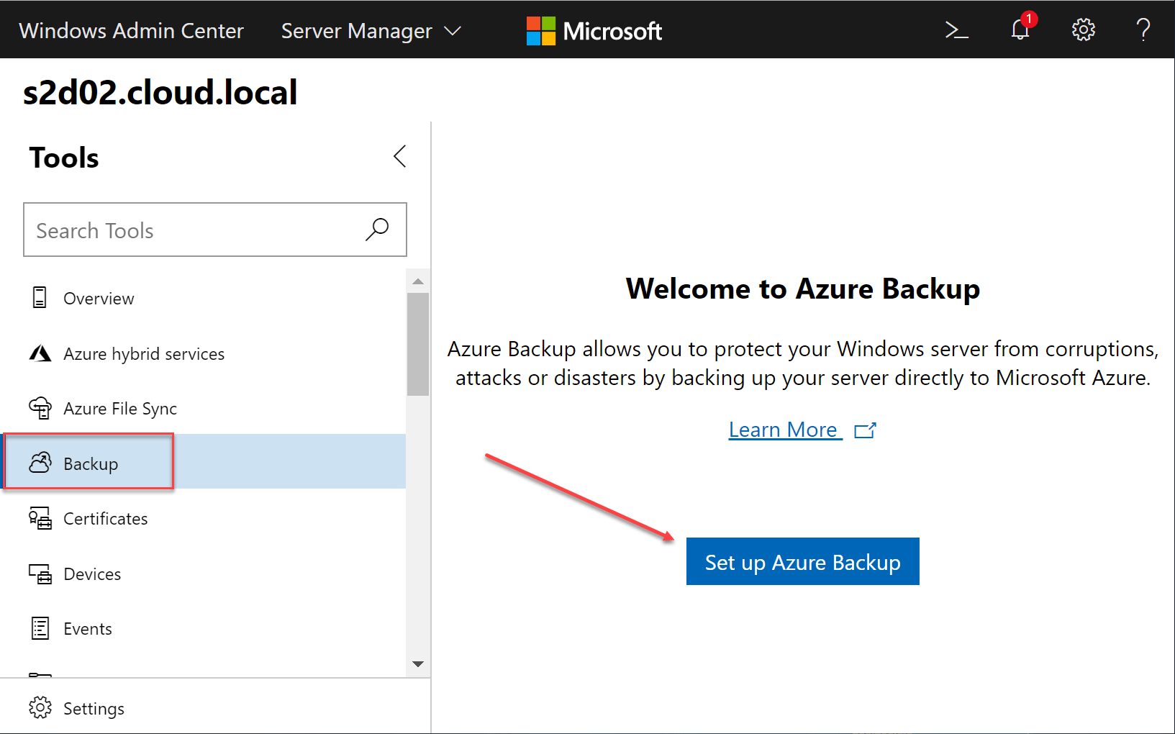Viewport: 1175px width, 734px height.
Task: Select the Backup tool
Action: pyautogui.click(x=203, y=461)
